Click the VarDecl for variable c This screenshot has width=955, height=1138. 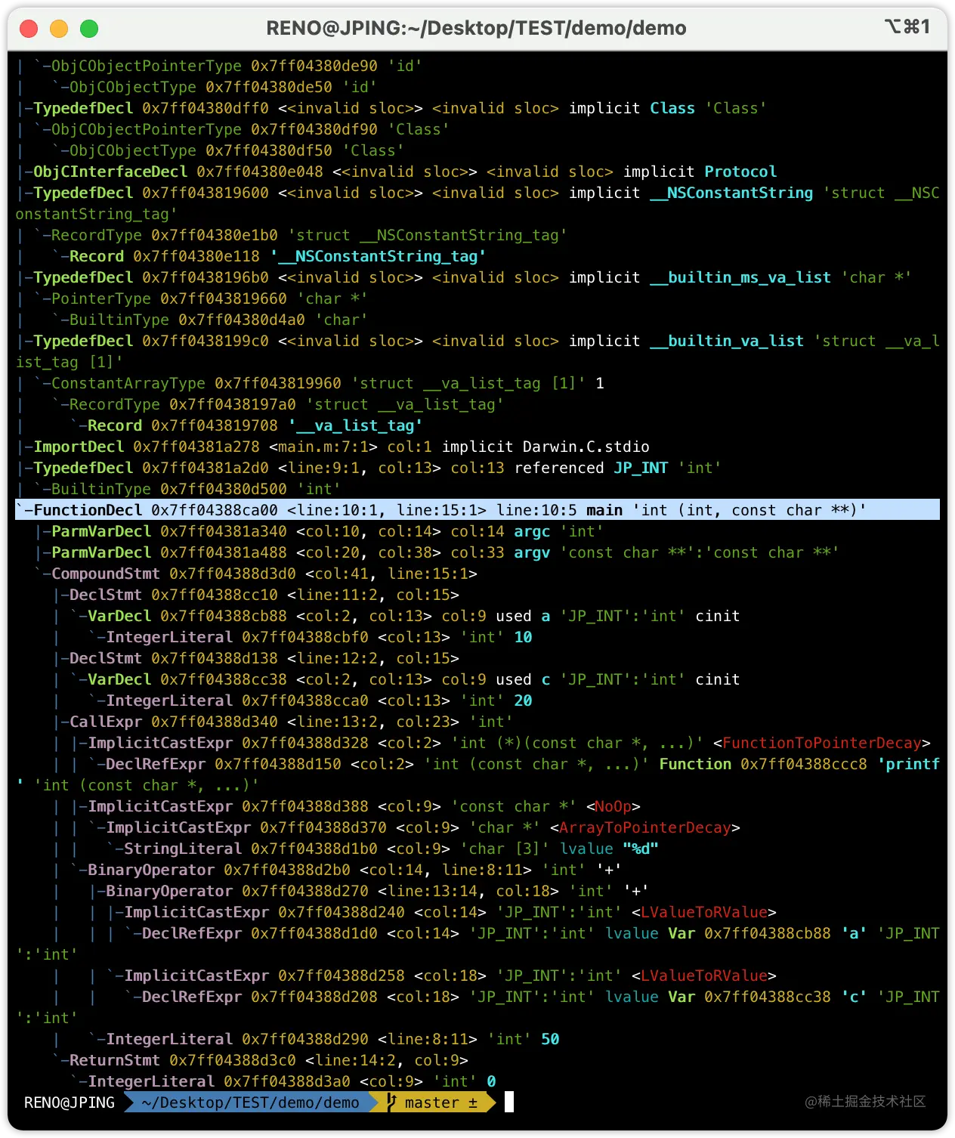pos(405,679)
